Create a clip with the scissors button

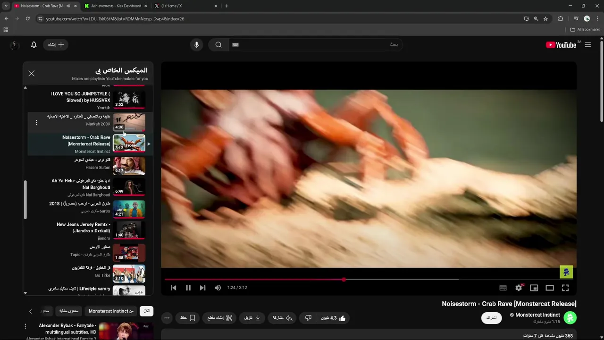tap(220, 318)
